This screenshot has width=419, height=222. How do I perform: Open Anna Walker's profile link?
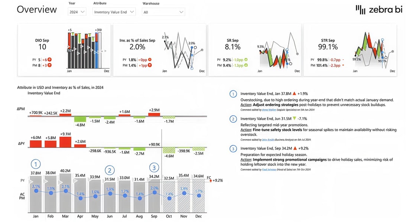pyautogui.click(x=269, y=110)
